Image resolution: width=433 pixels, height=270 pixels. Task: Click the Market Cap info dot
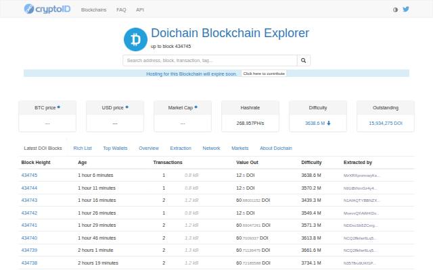(196, 107)
